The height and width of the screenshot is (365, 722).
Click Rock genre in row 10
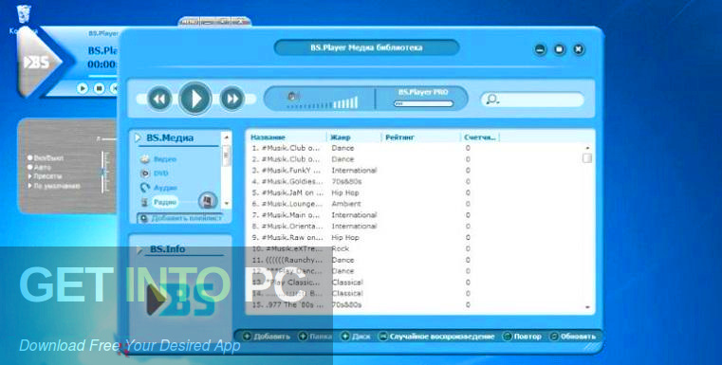[x=341, y=248]
